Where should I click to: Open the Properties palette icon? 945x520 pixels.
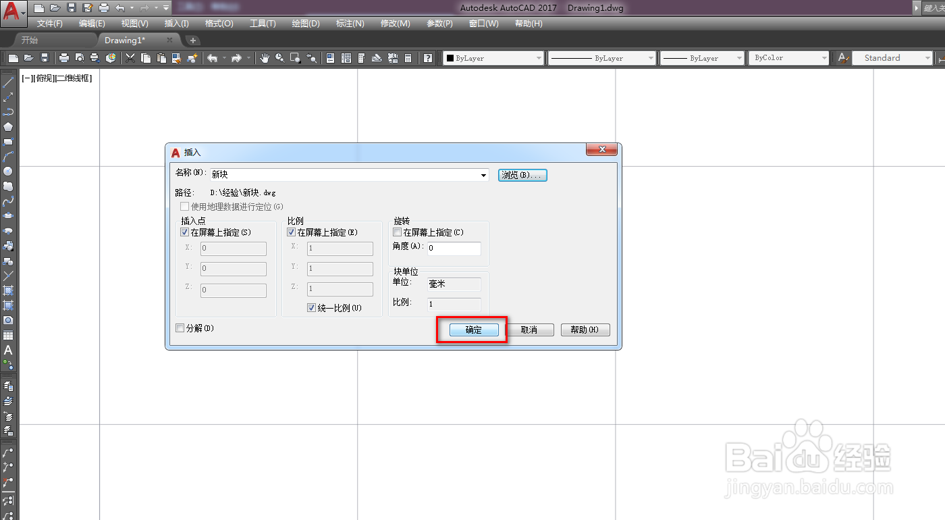(330, 58)
